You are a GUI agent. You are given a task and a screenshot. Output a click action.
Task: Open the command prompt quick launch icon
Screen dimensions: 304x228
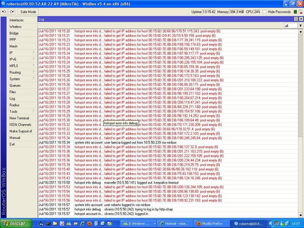tap(48, 224)
